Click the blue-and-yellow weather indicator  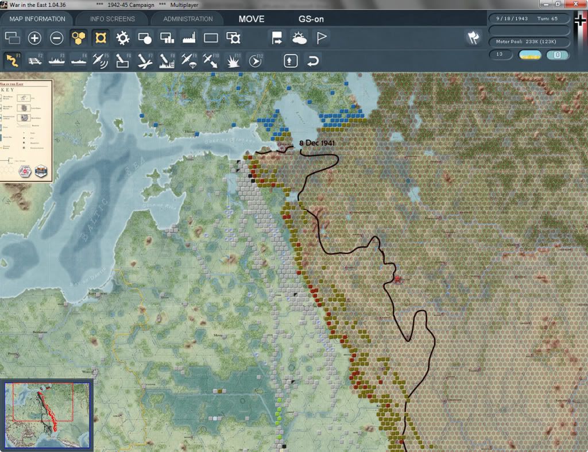tap(530, 55)
